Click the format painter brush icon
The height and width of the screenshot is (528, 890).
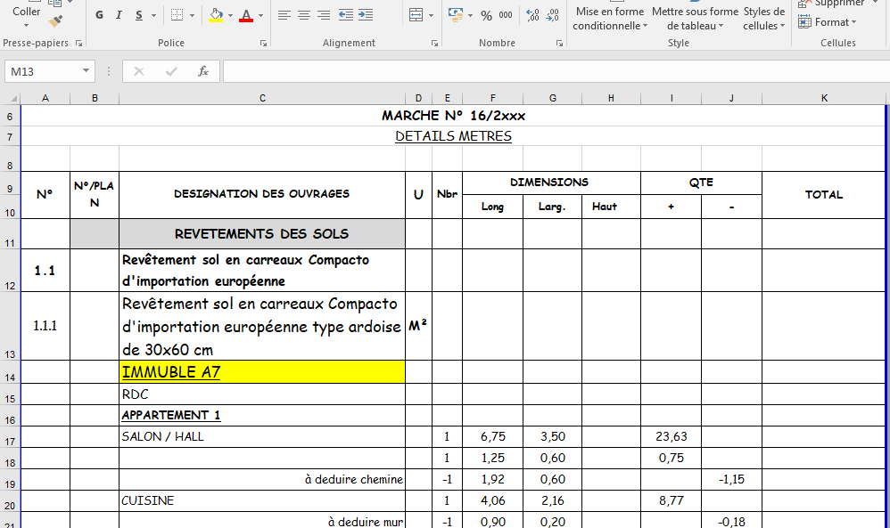point(56,20)
